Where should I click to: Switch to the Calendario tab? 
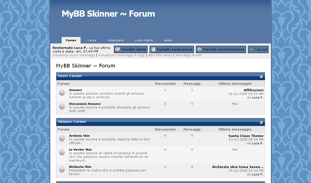pyautogui.click(x=115, y=40)
